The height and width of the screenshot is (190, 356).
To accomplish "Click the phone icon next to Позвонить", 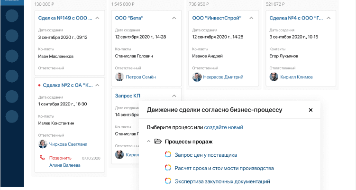I will pyautogui.click(x=41, y=158).
